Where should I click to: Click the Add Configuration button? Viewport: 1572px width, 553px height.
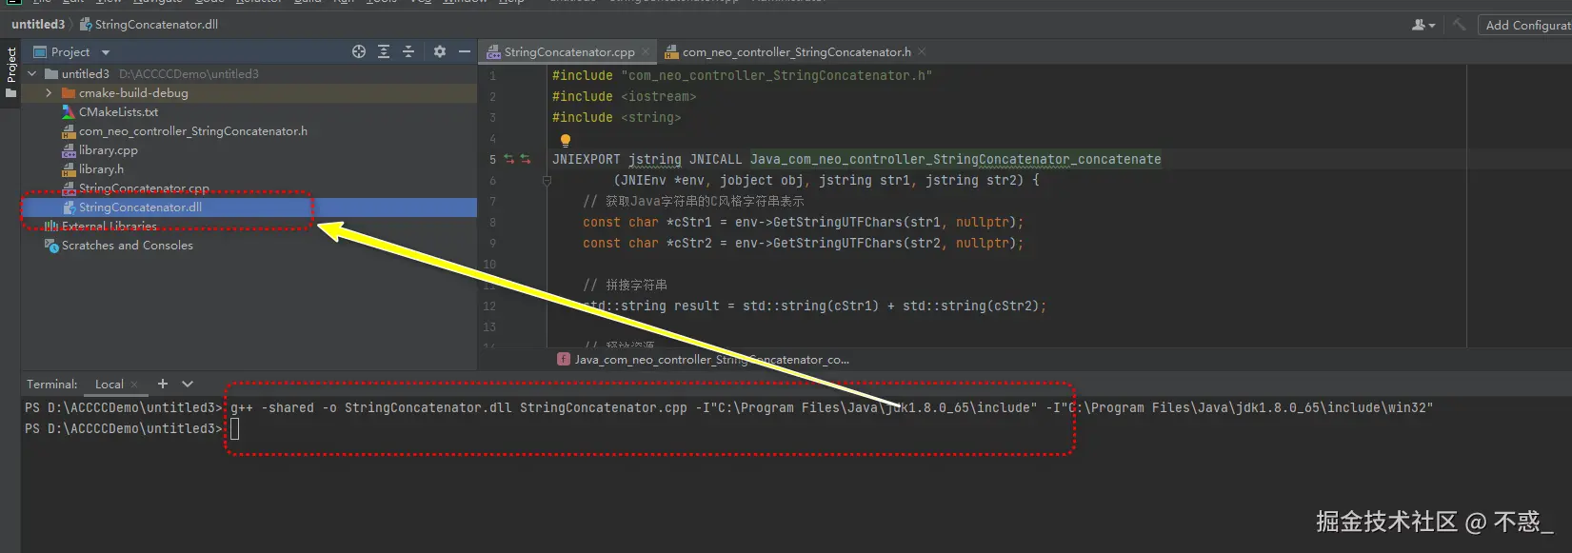click(x=1525, y=25)
